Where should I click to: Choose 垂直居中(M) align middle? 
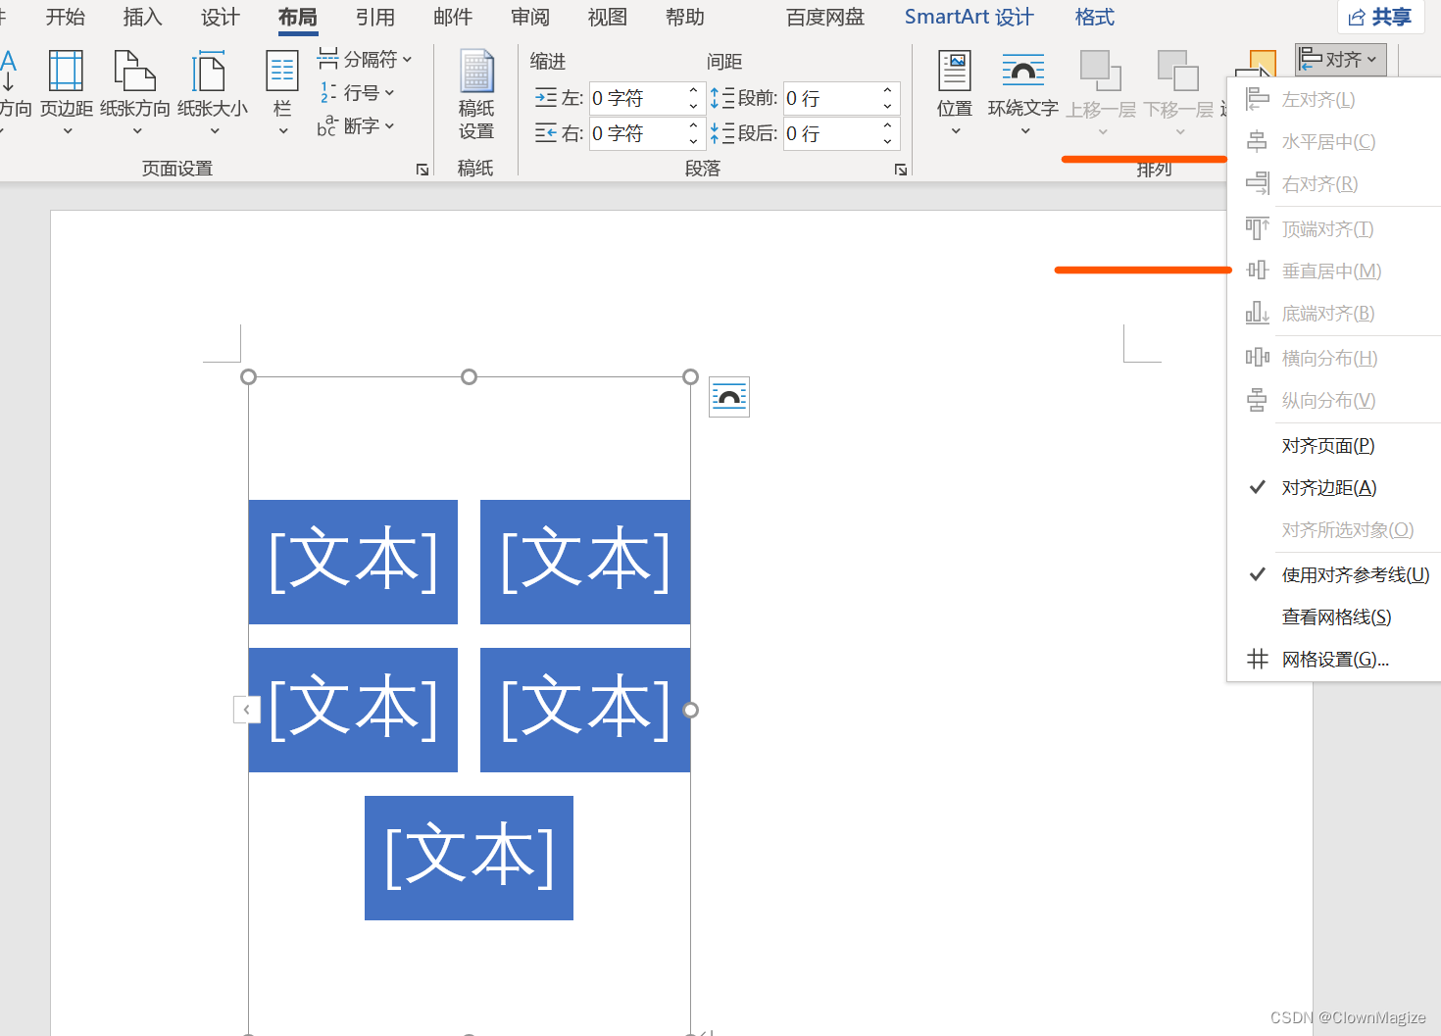[x=1334, y=271]
